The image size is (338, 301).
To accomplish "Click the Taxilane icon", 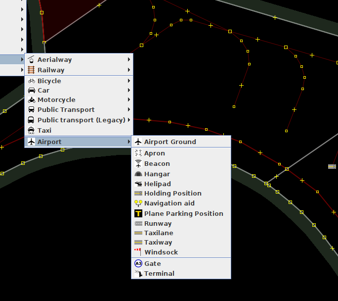I will pyautogui.click(x=138, y=233).
